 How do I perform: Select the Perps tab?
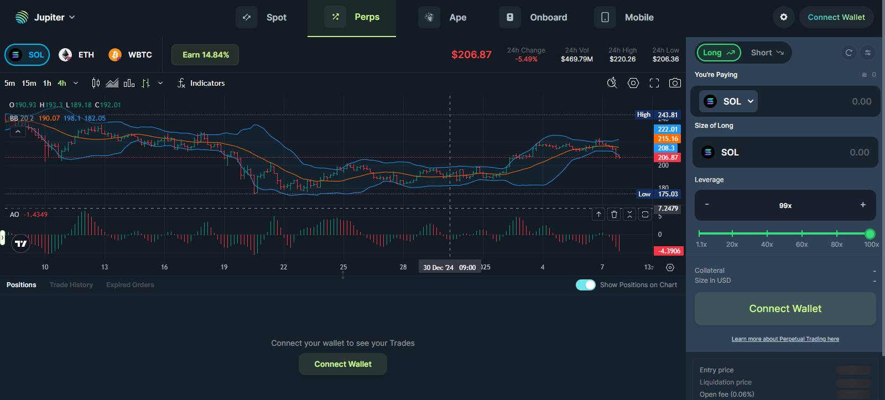[352, 17]
